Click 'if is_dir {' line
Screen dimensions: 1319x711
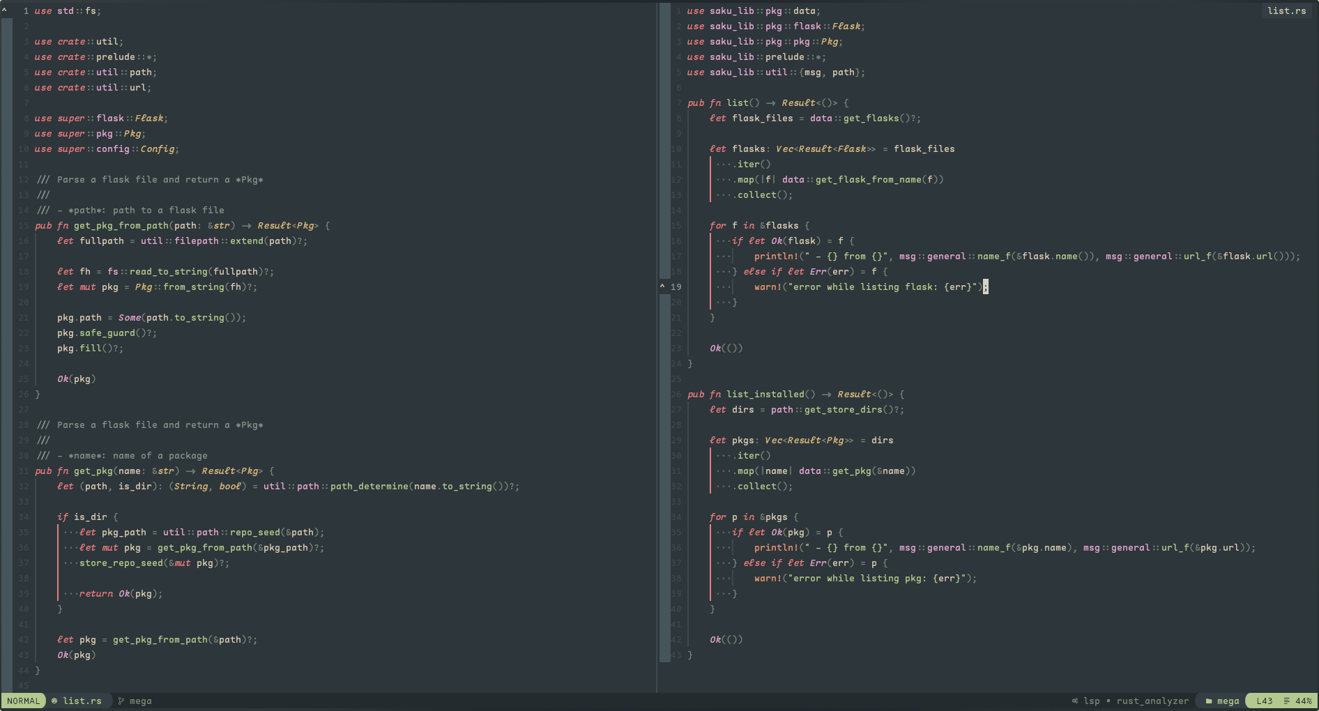point(87,517)
